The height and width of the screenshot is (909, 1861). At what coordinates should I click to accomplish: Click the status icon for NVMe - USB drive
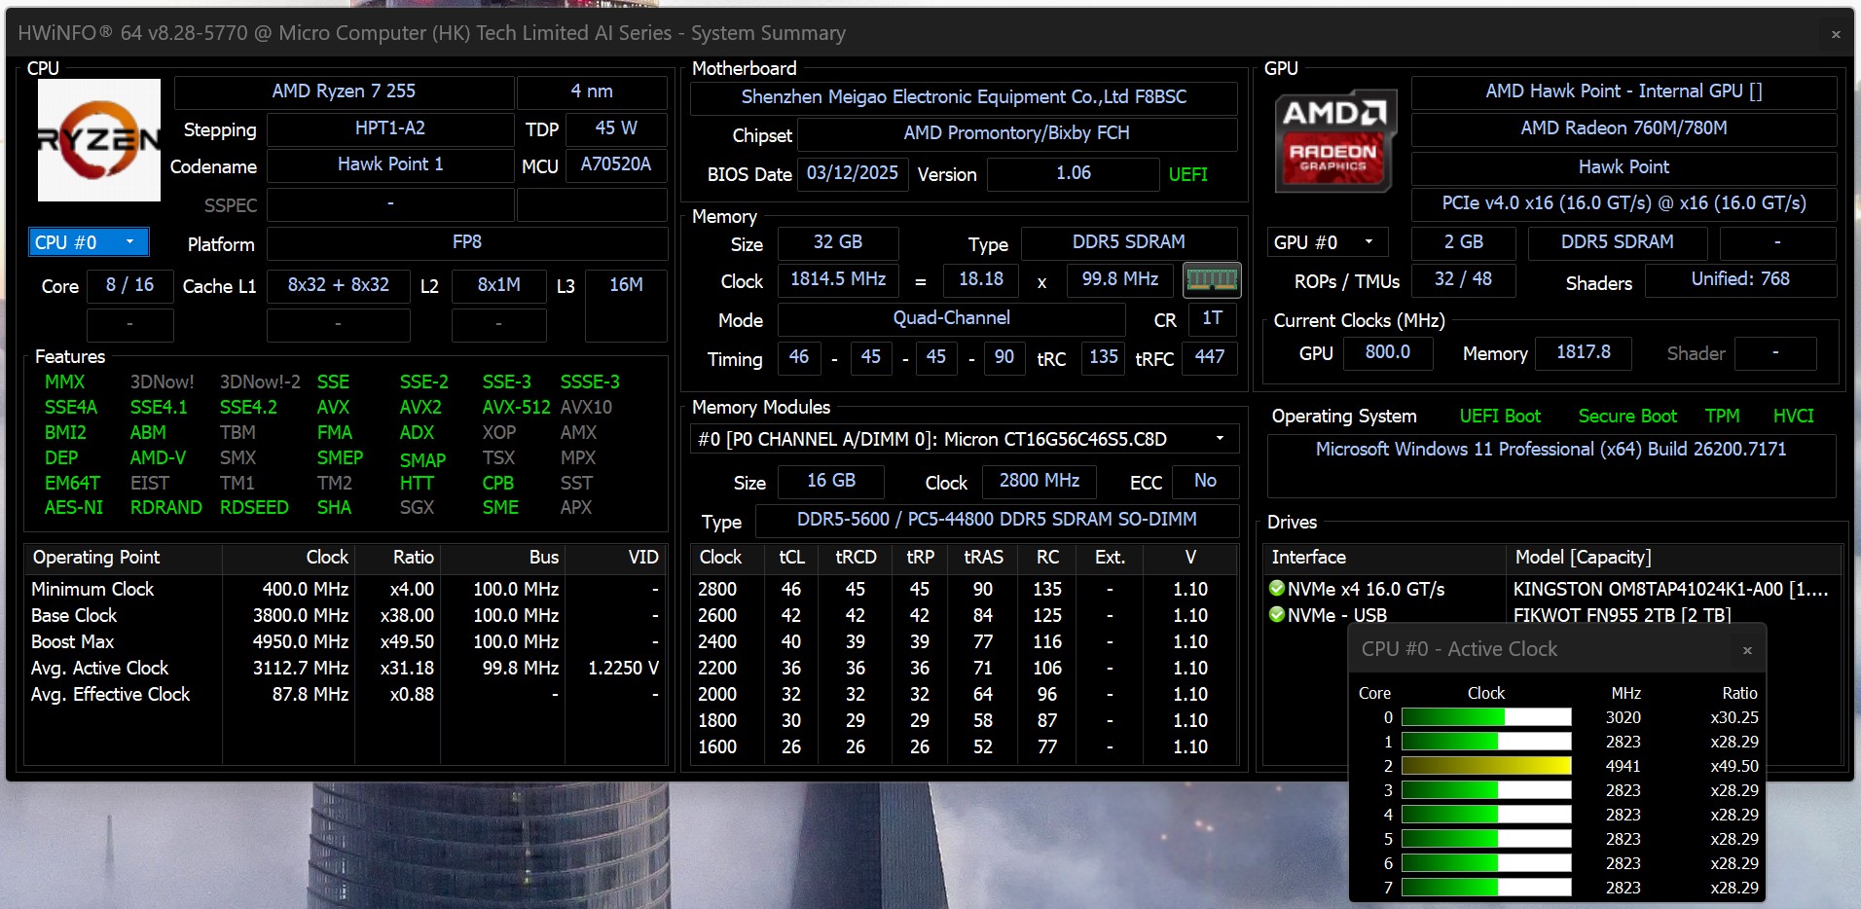click(x=1277, y=615)
